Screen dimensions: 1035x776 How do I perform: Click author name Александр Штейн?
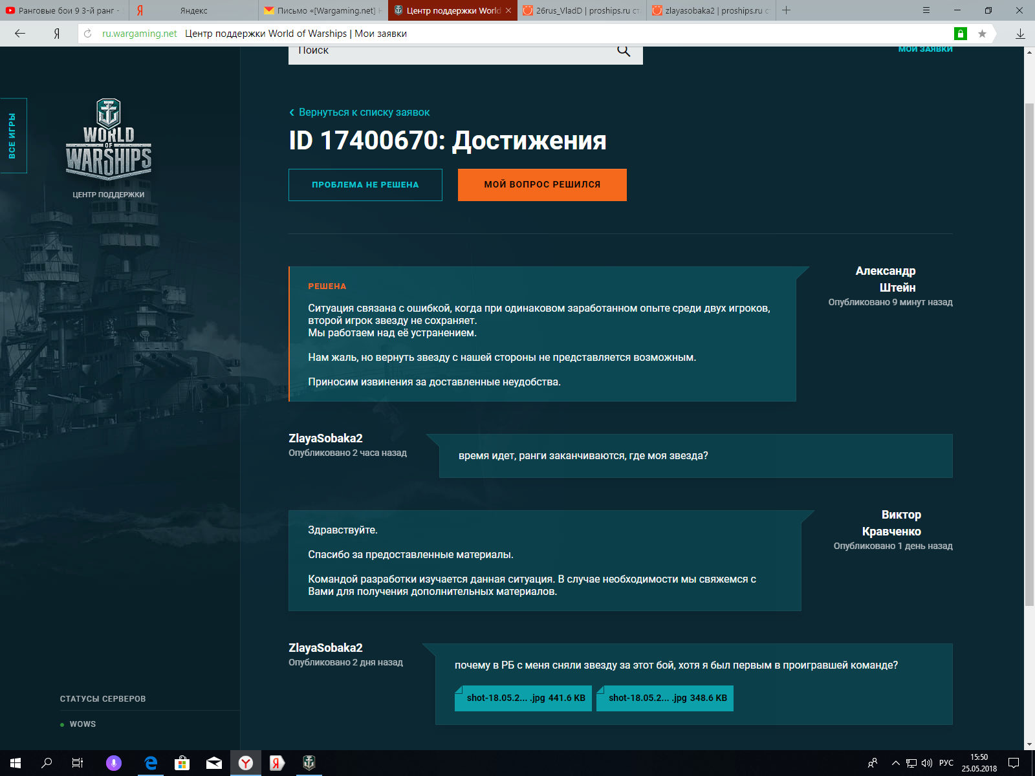click(886, 279)
